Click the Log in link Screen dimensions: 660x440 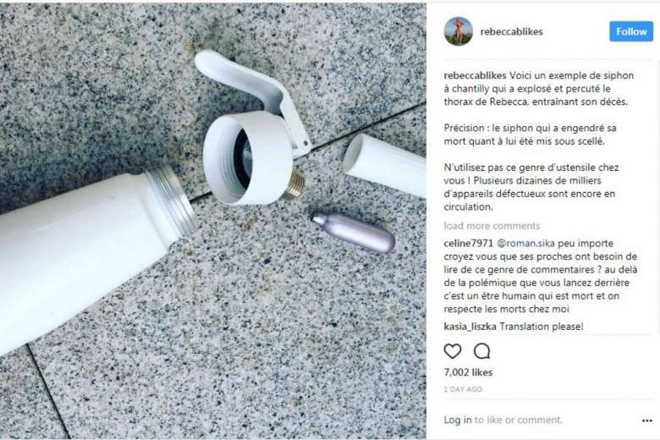(458, 420)
